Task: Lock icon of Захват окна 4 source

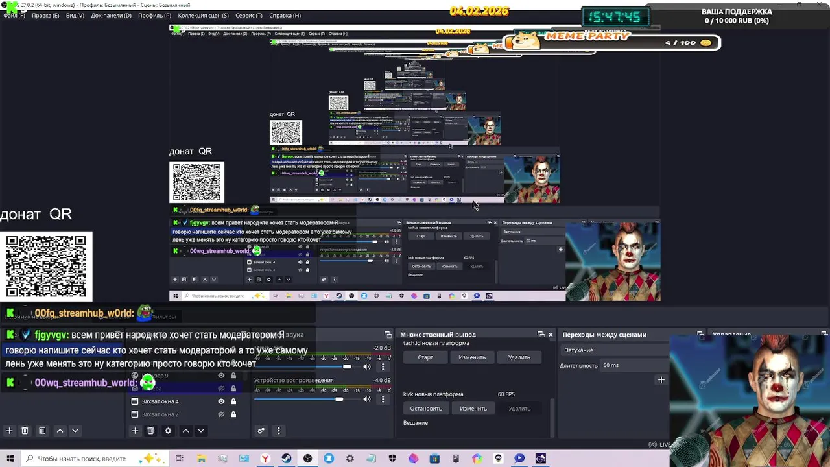Action: point(233,401)
